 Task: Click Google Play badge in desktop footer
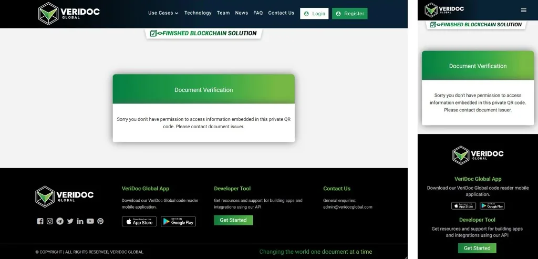tap(179, 222)
